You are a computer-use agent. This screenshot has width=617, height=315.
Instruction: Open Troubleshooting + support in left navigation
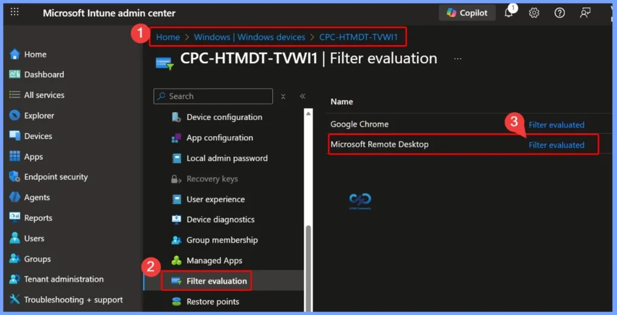click(x=73, y=300)
